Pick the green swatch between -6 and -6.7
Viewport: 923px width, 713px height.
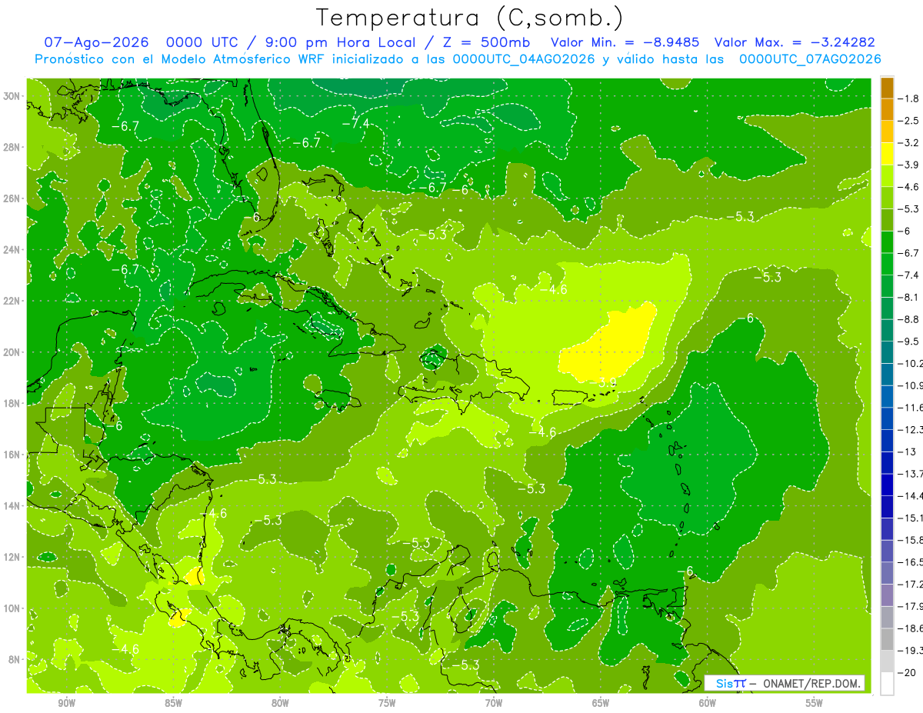(887, 242)
